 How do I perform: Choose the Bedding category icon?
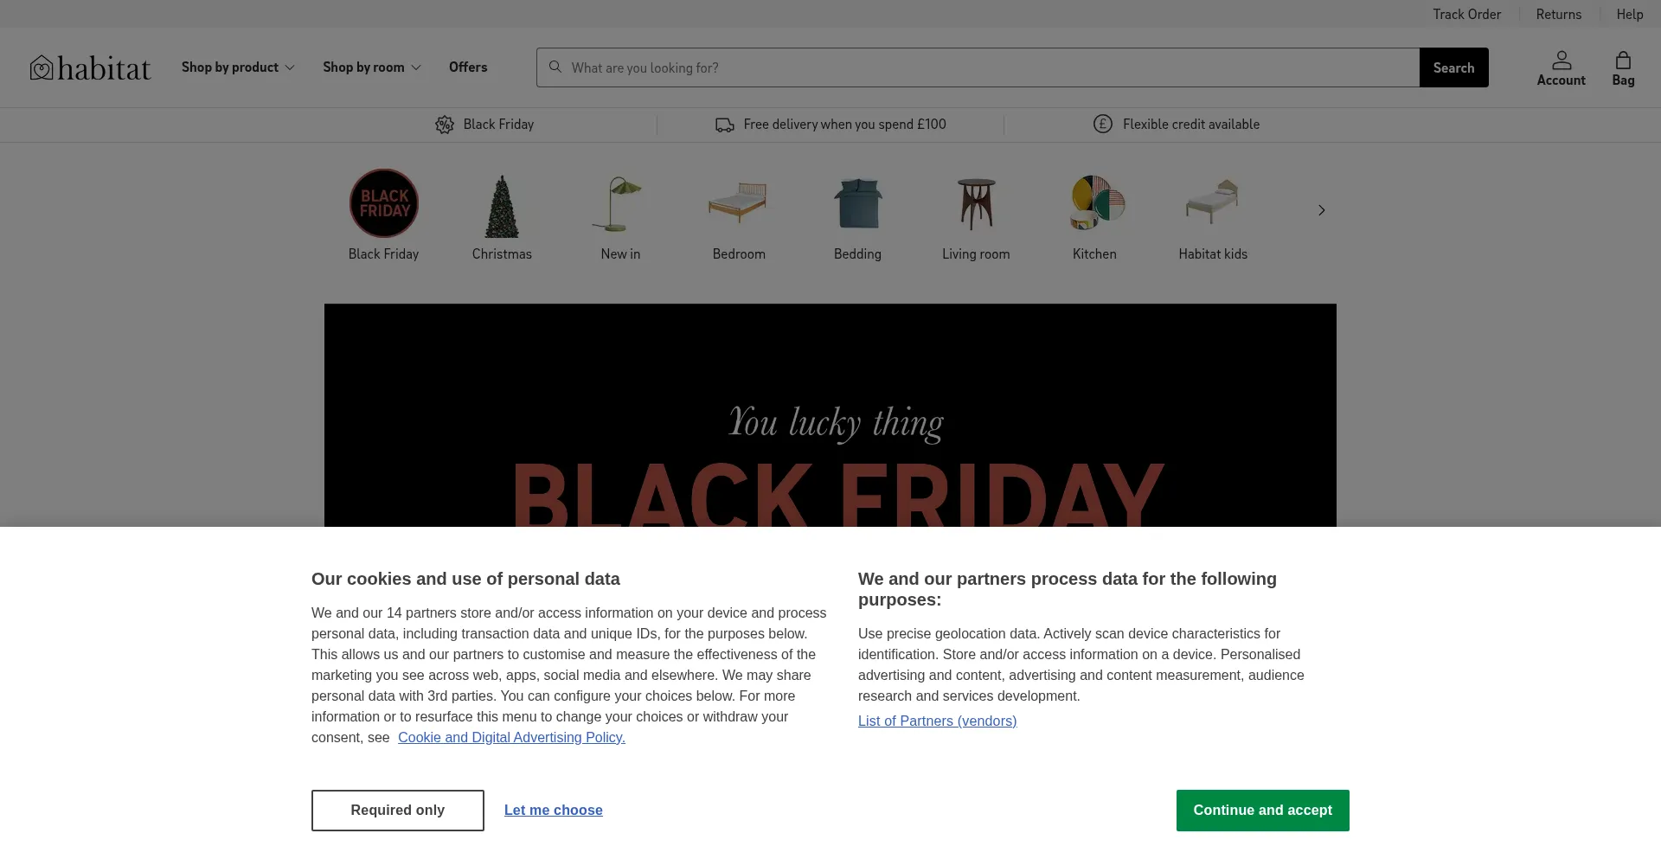pyautogui.click(x=857, y=204)
